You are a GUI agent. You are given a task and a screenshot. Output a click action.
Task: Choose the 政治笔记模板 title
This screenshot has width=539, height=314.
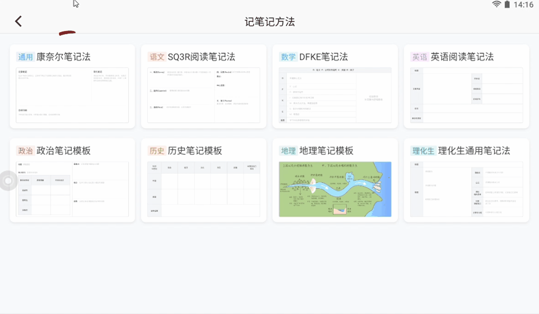[x=64, y=151]
